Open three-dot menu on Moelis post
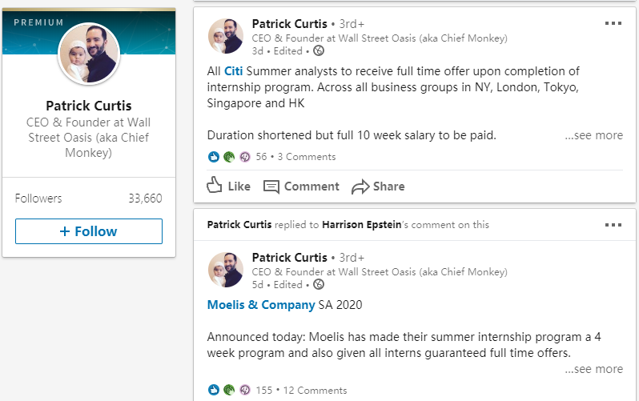Image resolution: width=639 pixels, height=401 pixels. tap(613, 225)
